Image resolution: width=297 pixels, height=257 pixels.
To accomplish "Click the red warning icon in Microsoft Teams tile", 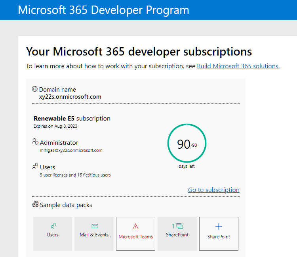I will click(x=135, y=226).
